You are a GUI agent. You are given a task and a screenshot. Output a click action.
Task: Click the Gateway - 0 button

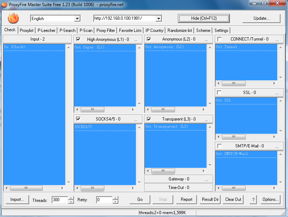[x=179, y=179]
